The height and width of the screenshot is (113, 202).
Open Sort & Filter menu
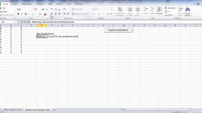pos(181,12)
